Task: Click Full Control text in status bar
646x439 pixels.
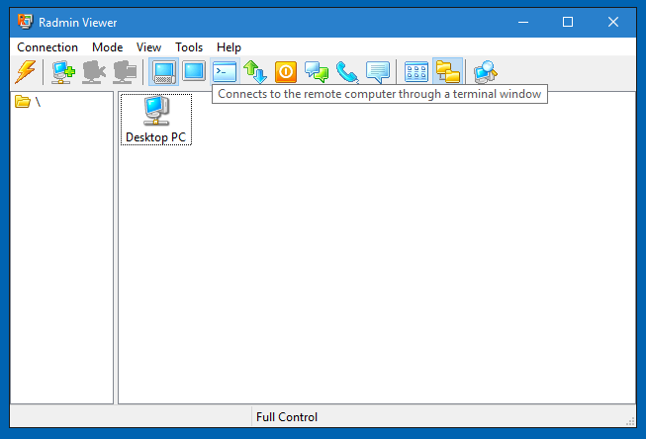Action: coord(287,417)
